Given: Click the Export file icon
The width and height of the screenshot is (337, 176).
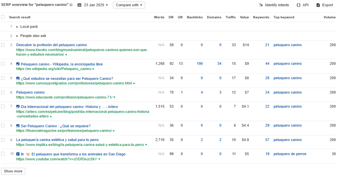Looking at the screenshot, I should (x=318, y=5).
